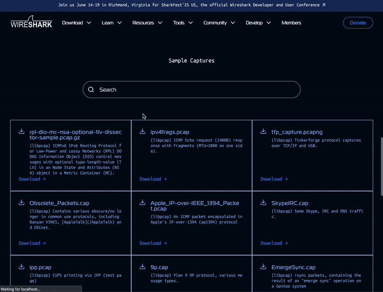Click the Donate button

point(358,22)
